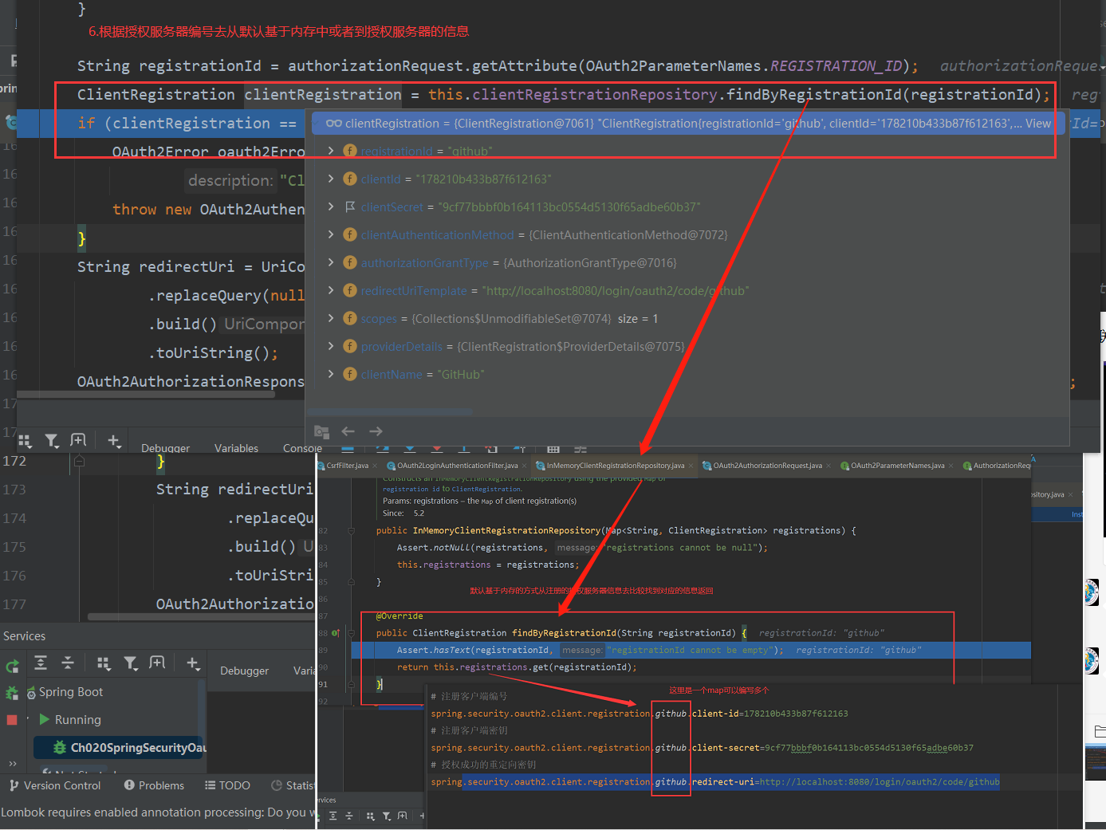Open TODO tool window
The image size is (1106, 830).
(227, 785)
